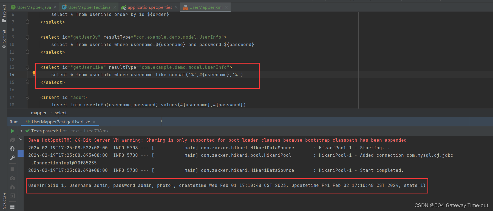Open the Commit tool window
Screen dimensions: 493x211
click(4, 39)
